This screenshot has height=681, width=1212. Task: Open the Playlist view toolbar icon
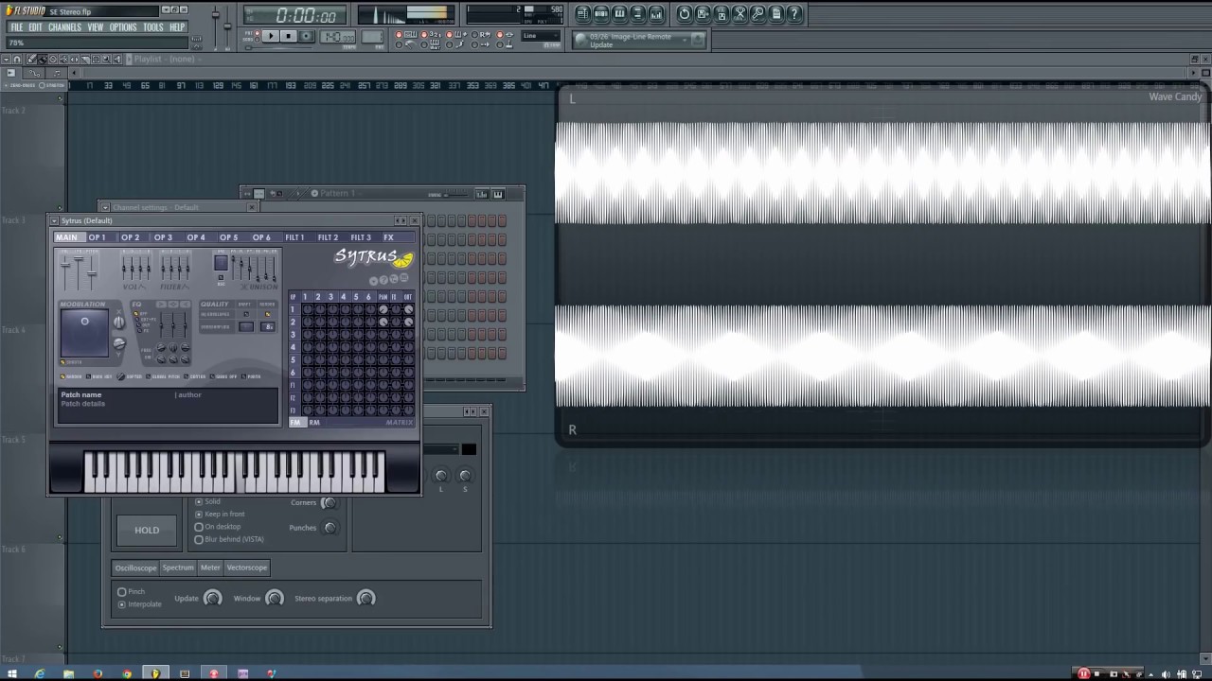click(583, 13)
